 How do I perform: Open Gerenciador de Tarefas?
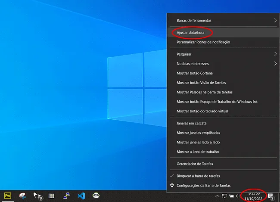[x=223, y=164]
